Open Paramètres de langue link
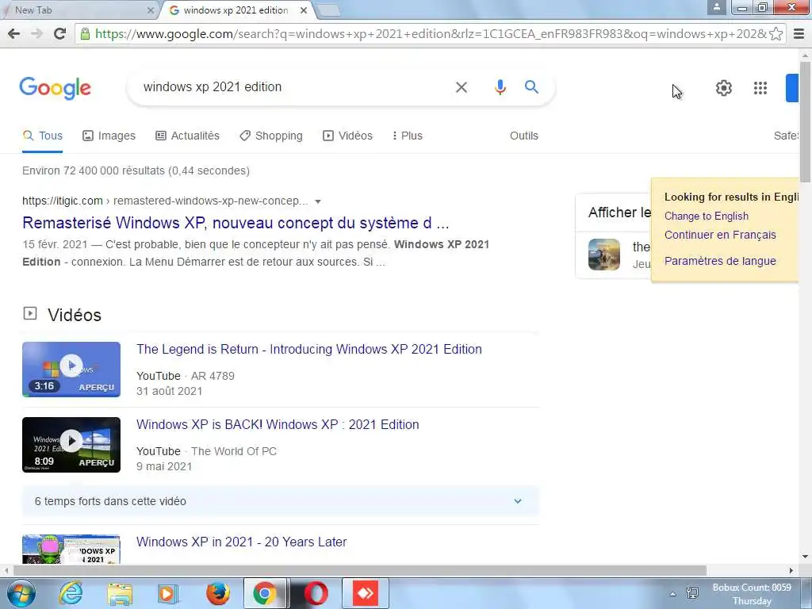The height and width of the screenshot is (609, 812). click(x=720, y=261)
